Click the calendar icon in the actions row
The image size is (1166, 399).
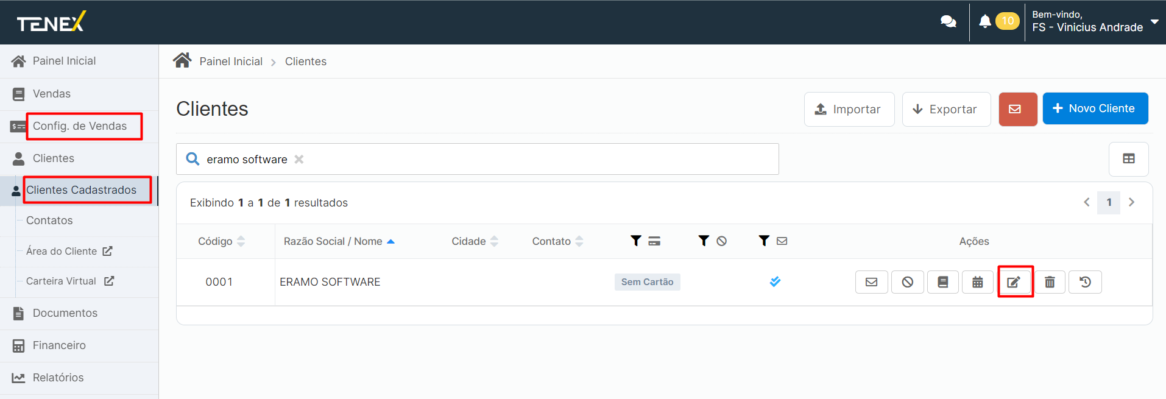978,282
